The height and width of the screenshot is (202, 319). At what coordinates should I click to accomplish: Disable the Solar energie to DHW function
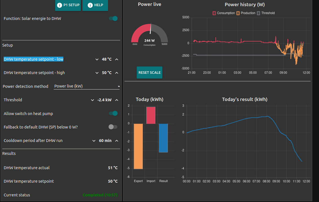pyautogui.click(x=113, y=18)
